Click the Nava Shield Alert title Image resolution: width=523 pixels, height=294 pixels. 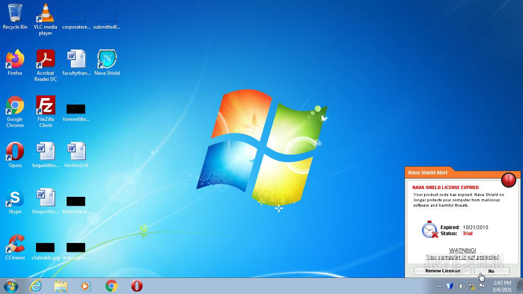(428, 173)
